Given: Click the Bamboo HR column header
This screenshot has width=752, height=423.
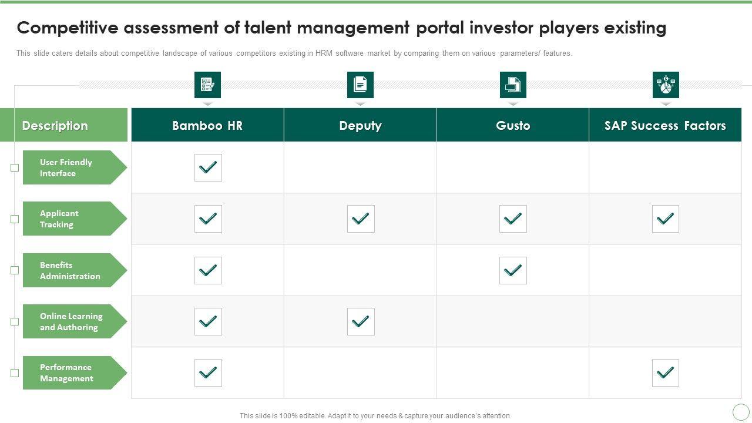Looking at the screenshot, I should coord(207,125).
